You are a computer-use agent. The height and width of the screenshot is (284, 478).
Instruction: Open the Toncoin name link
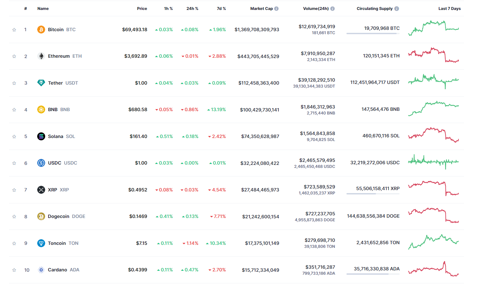click(x=57, y=243)
